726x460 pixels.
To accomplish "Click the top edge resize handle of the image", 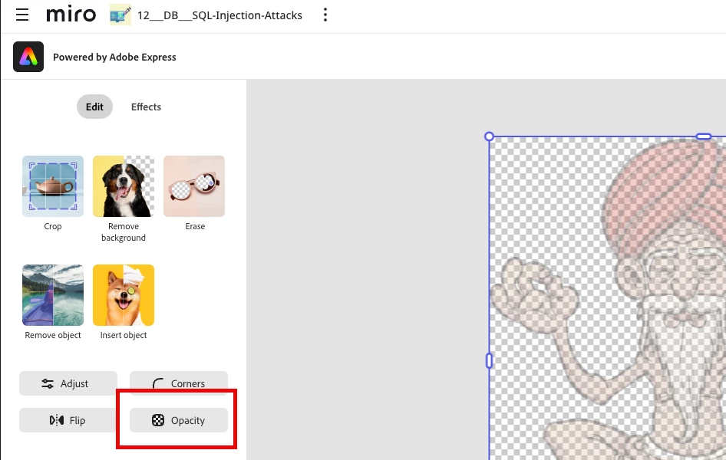I will coord(703,136).
